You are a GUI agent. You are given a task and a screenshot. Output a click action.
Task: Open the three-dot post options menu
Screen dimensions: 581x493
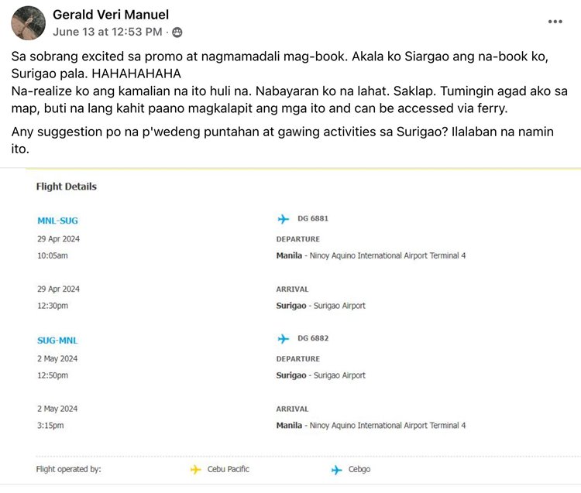[x=555, y=22]
